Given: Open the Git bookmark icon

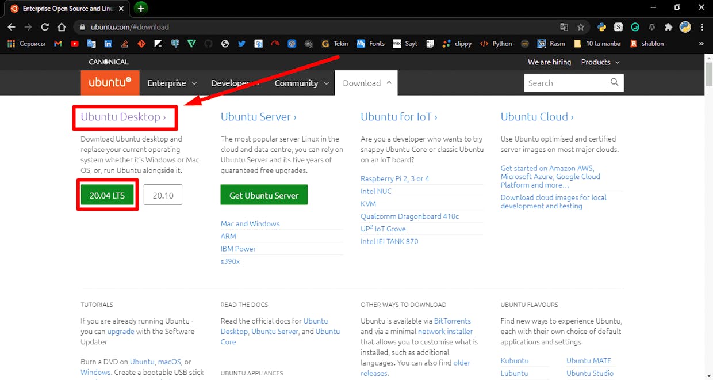Looking at the screenshot, I should click(x=141, y=43).
